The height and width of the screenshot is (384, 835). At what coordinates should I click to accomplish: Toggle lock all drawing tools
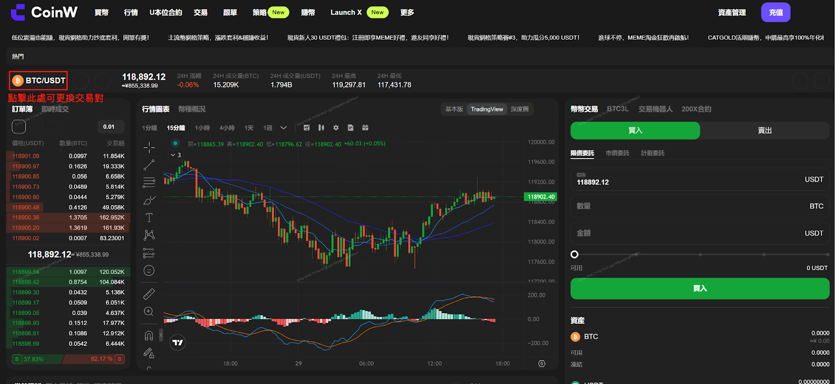pyautogui.click(x=149, y=353)
